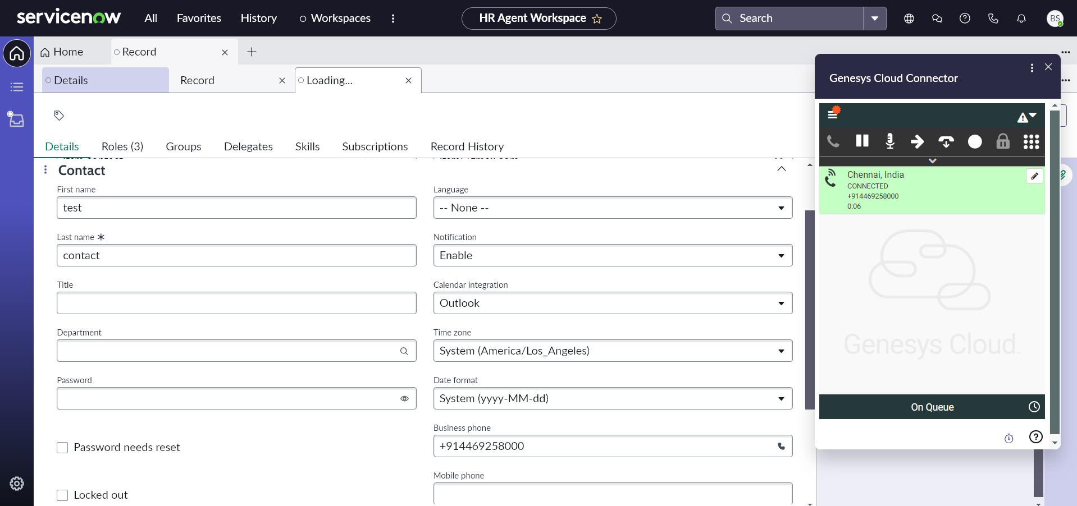Open the Notification dropdown
The height and width of the screenshot is (506, 1077).
pos(613,255)
